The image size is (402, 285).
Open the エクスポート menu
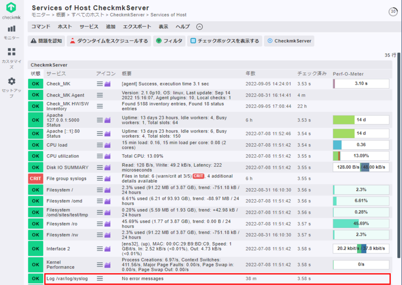click(x=137, y=27)
